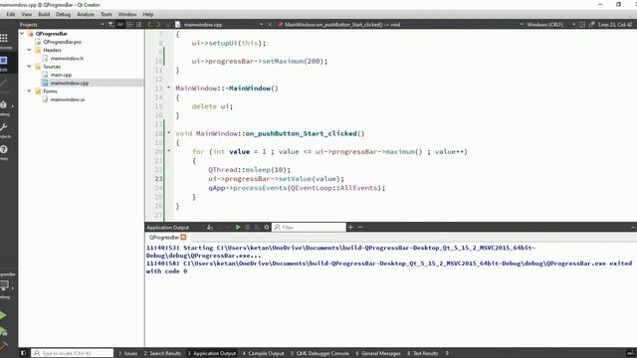Select mainwindow.h in the project tree

coord(67,58)
